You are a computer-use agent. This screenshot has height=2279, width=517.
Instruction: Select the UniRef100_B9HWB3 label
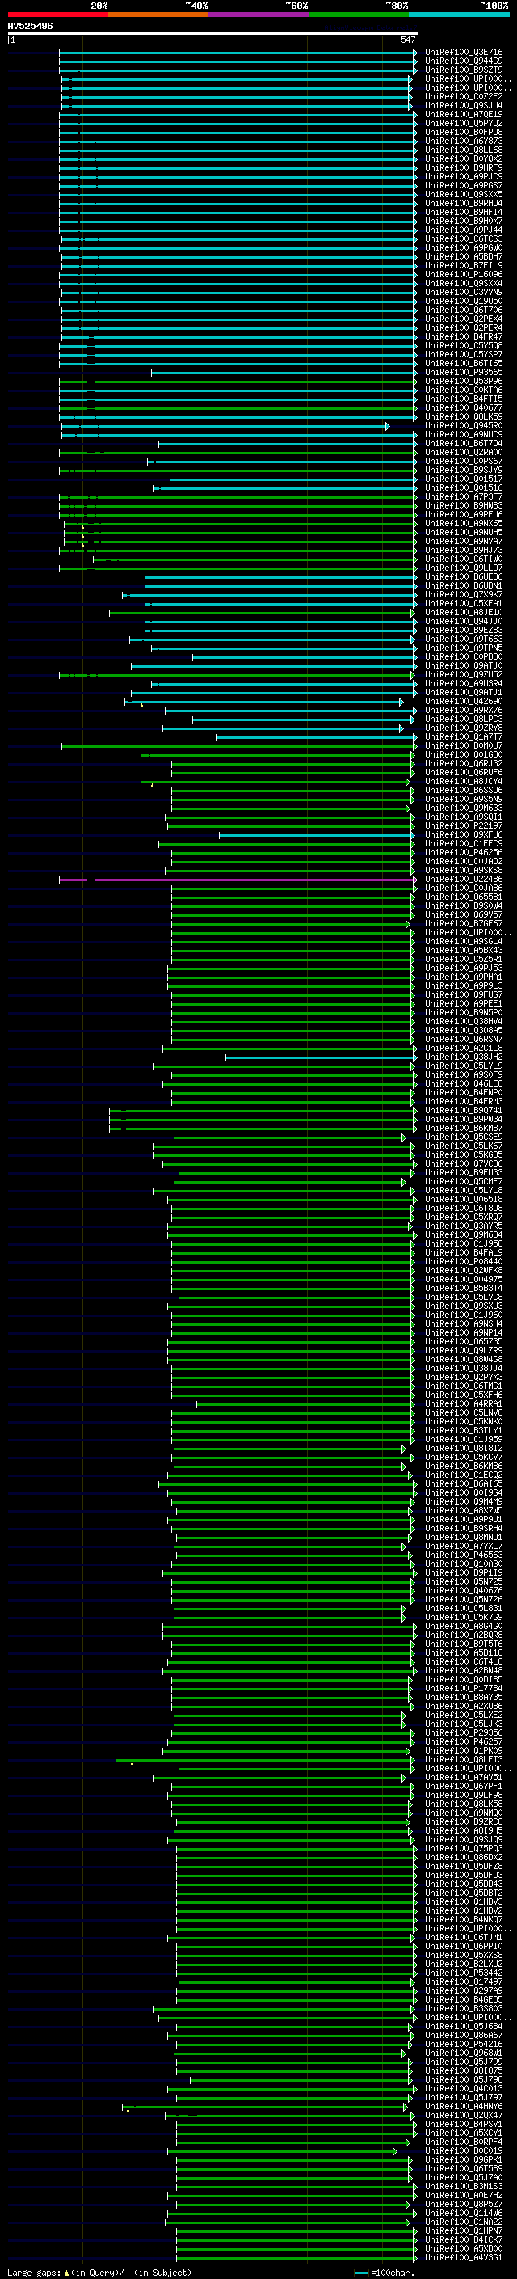coord(463,505)
